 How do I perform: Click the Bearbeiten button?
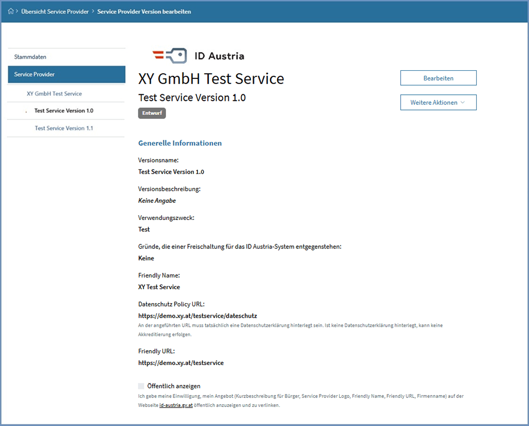438,78
